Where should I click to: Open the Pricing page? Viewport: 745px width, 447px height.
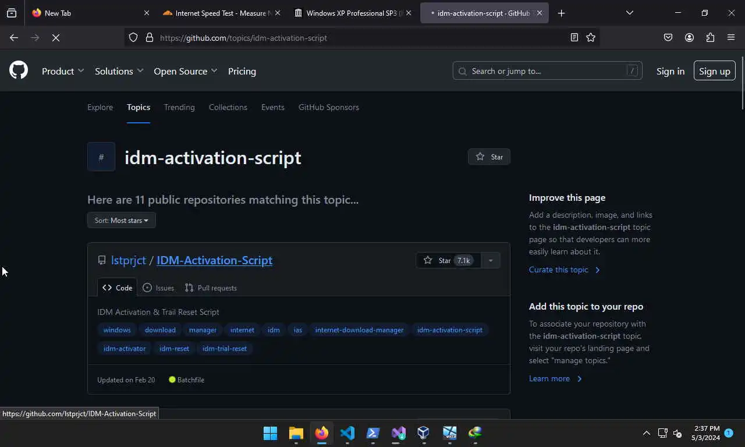point(242,71)
